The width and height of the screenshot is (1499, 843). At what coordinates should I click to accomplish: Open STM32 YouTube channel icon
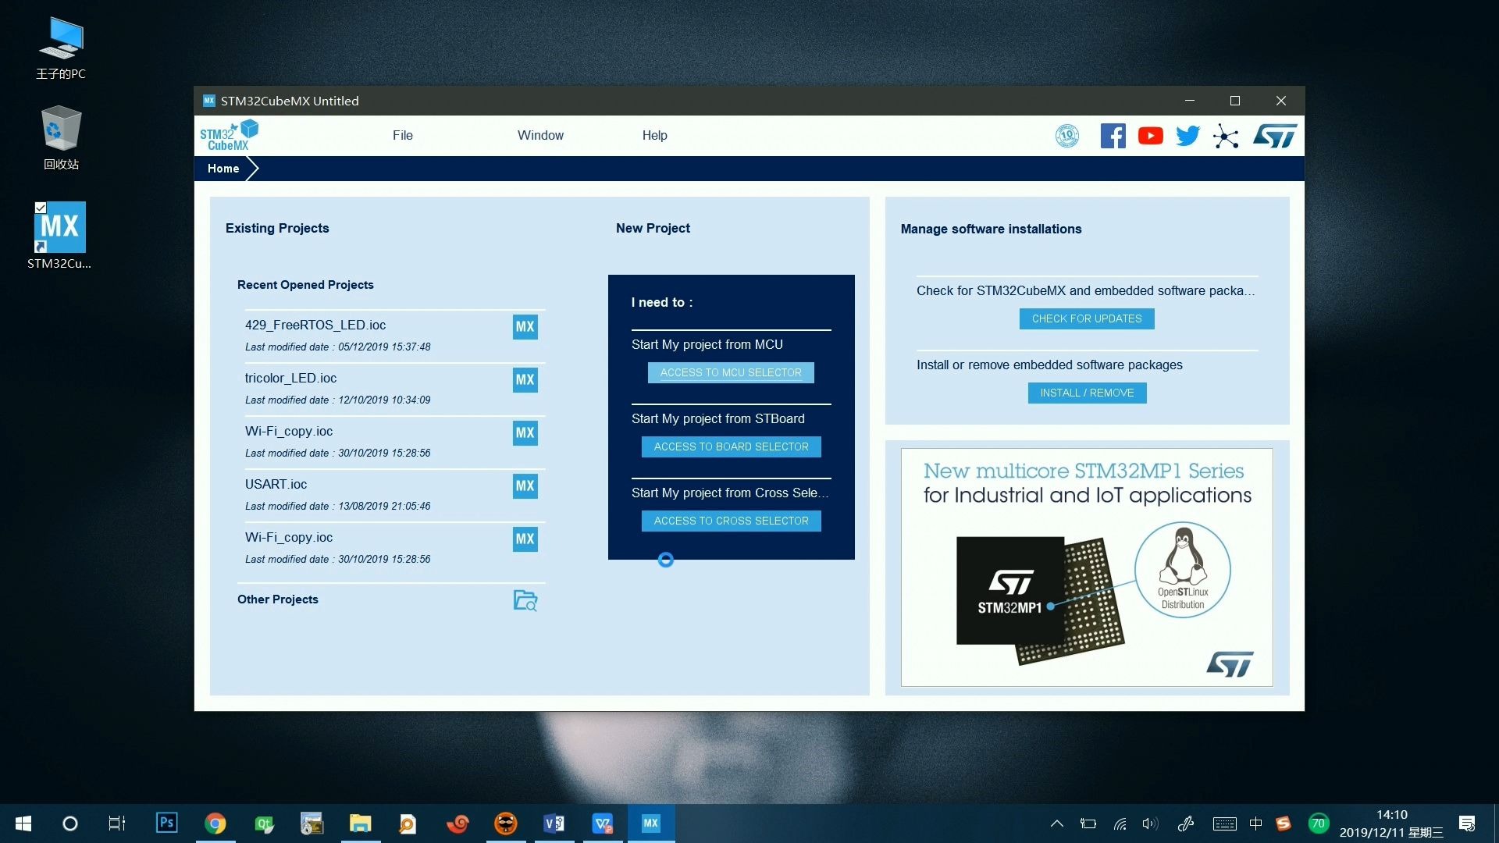point(1149,135)
